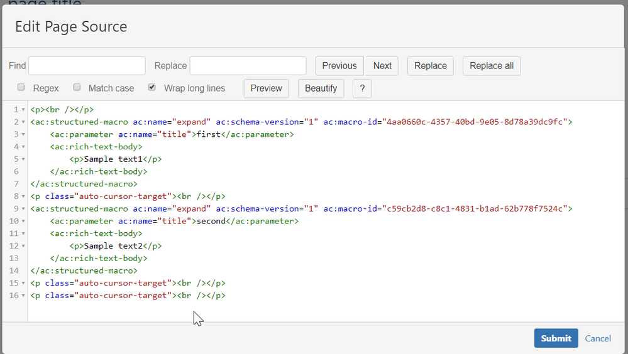
Task: Collapse fold arrow on line 8
Action: tap(23, 196)
